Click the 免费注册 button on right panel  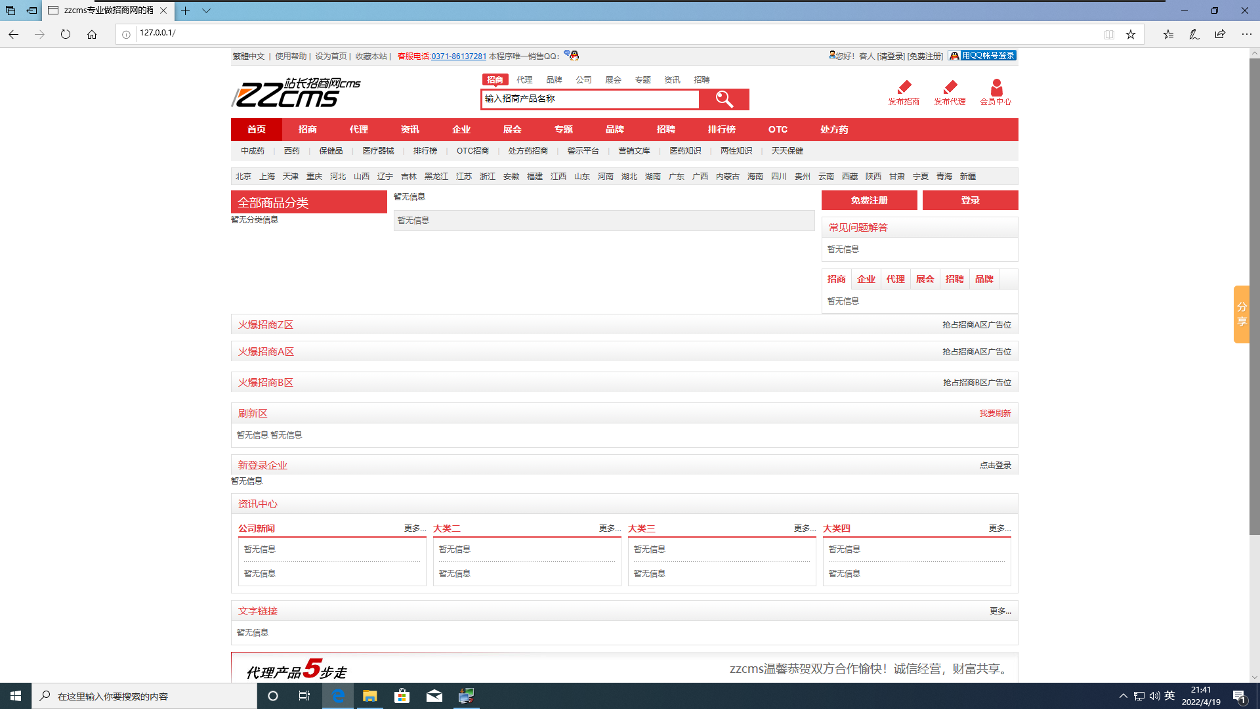tap(870, 200)
